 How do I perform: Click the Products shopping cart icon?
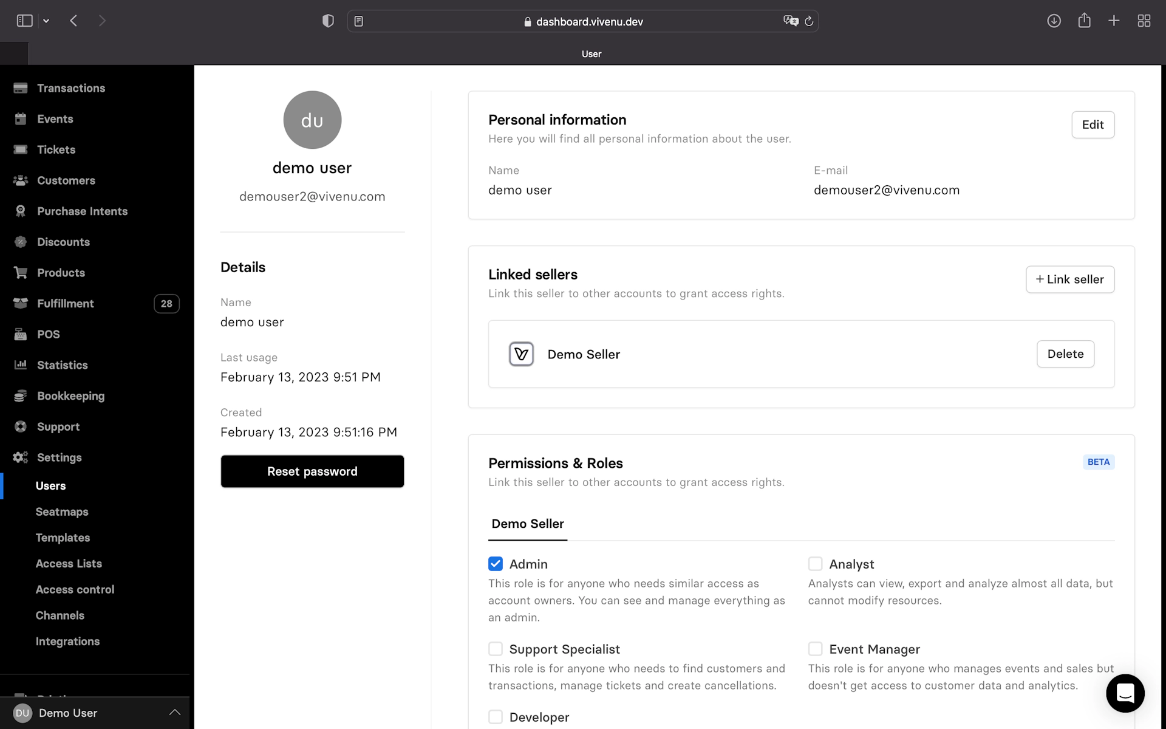coord(21,273)
